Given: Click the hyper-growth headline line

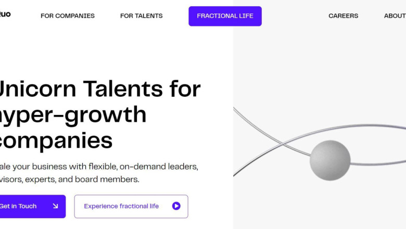Looking at the screenshot, I should [73, 115].
